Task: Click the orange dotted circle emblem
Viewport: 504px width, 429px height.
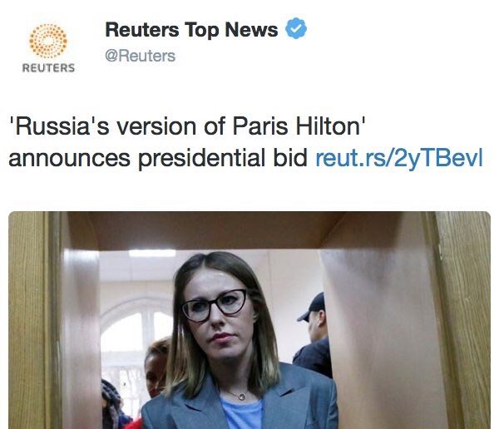Action: [48, 41]
